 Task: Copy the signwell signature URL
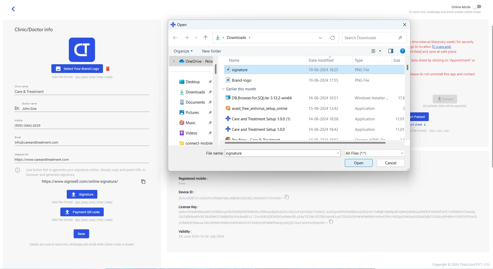143,181
